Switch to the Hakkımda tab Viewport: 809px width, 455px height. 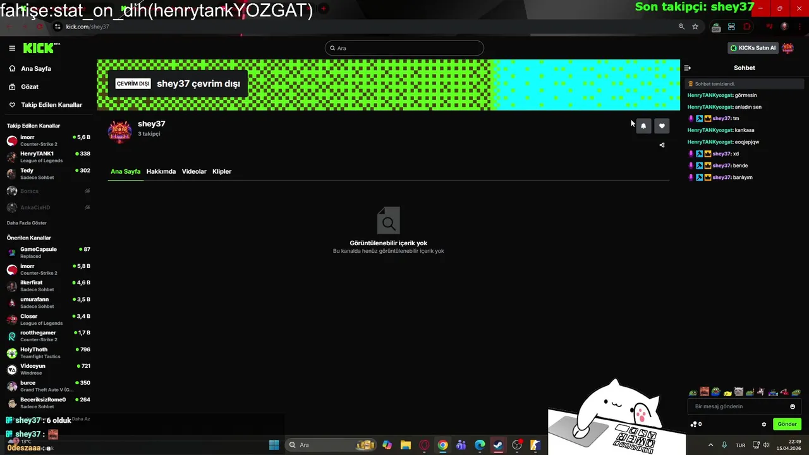coord(161,171)
